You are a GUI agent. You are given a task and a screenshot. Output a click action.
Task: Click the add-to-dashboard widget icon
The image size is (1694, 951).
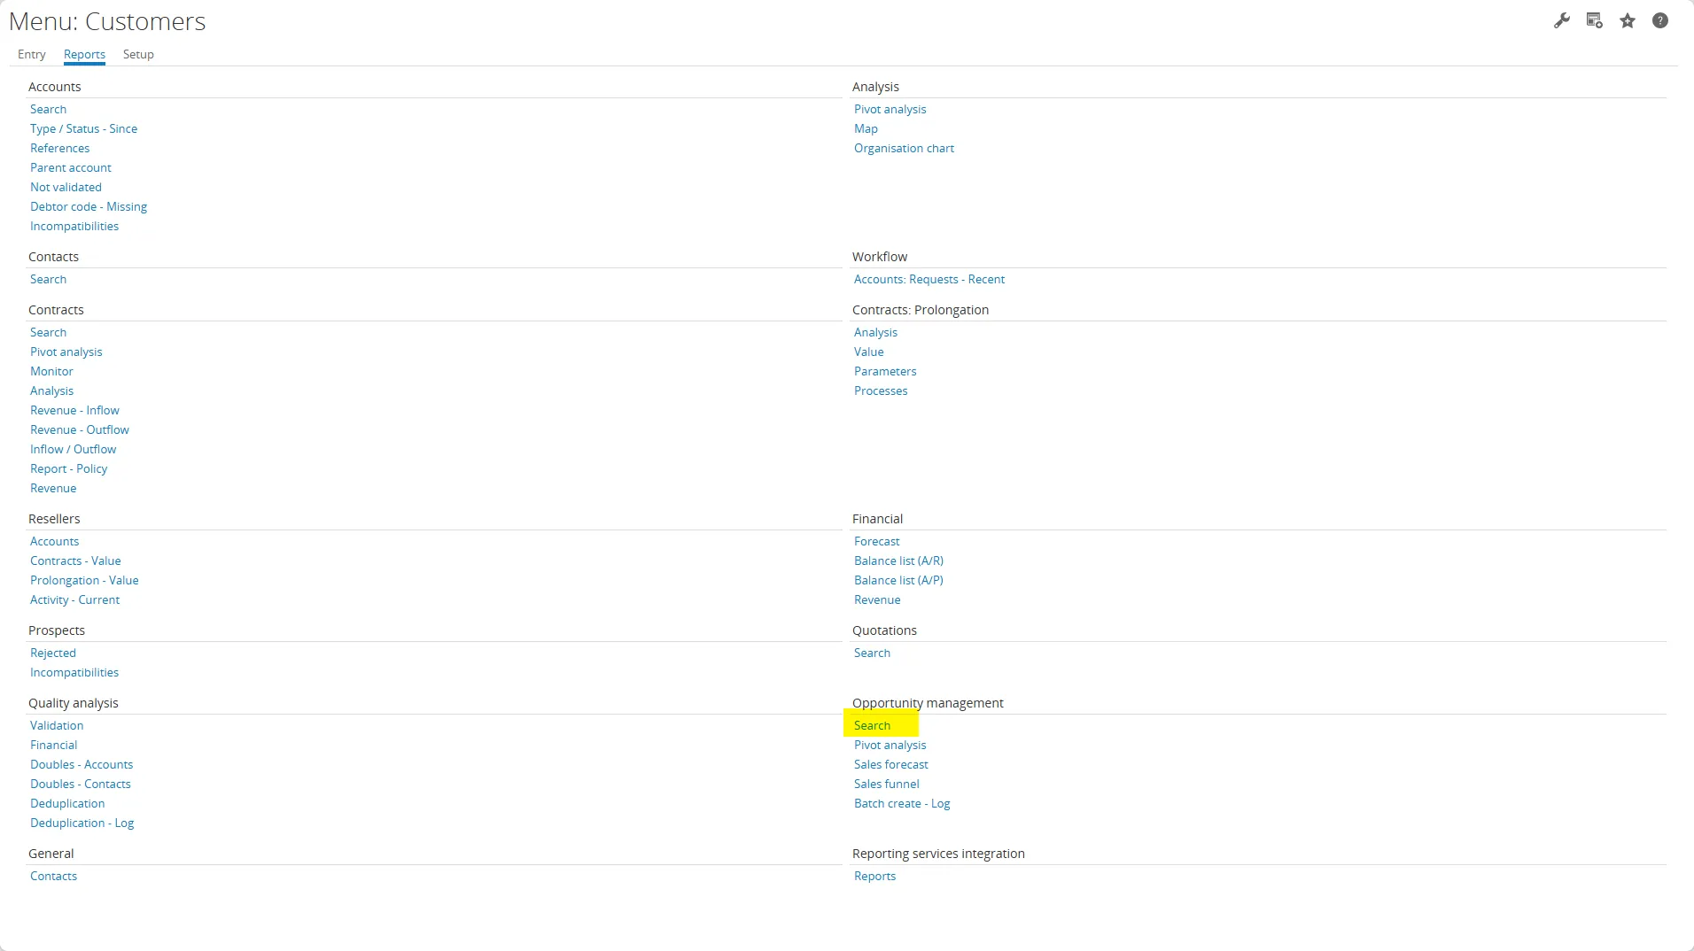pos(1594,20)
